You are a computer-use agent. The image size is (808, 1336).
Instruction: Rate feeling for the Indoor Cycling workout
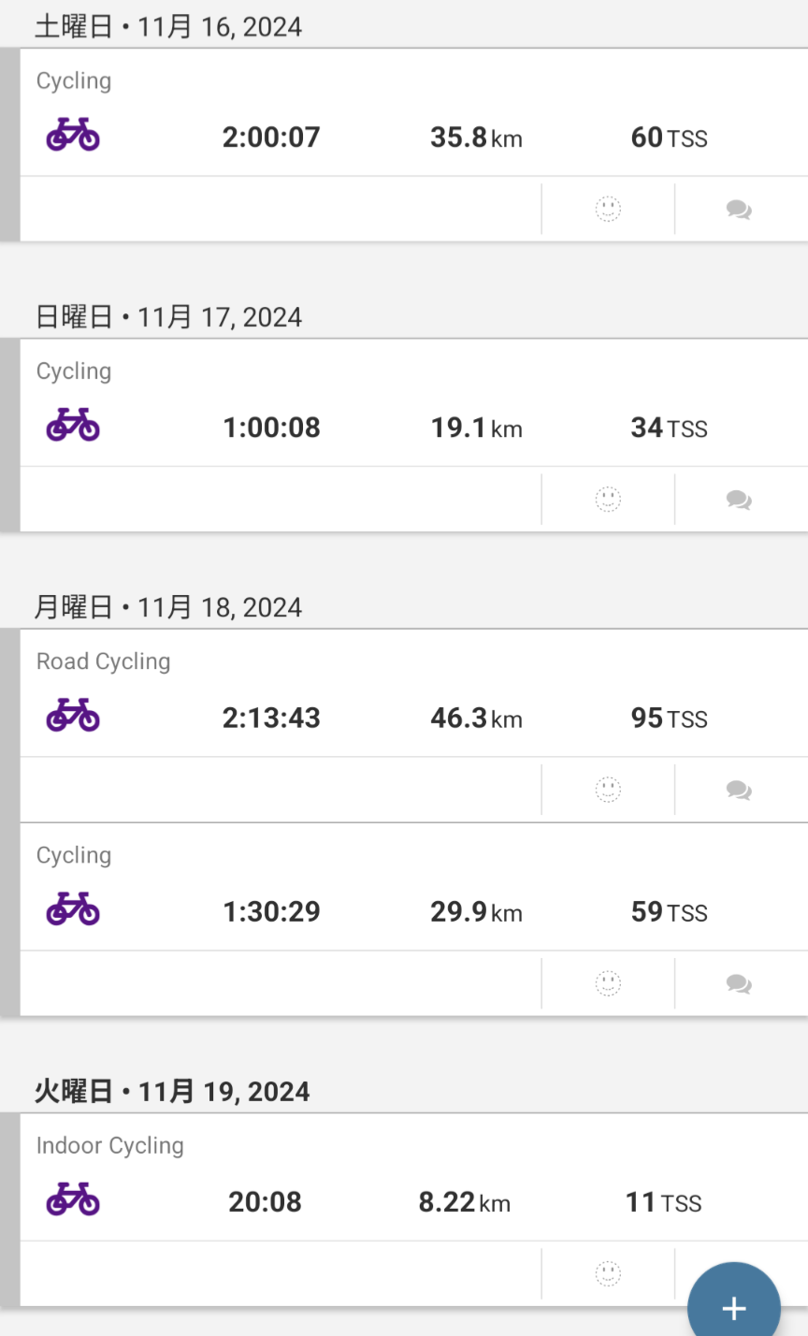pos(608,1273)
